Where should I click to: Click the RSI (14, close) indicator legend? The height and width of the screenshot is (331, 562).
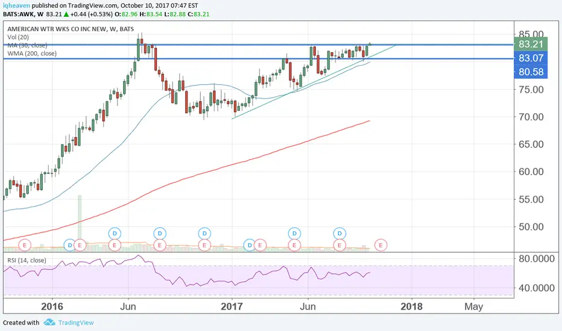(27, 261)
